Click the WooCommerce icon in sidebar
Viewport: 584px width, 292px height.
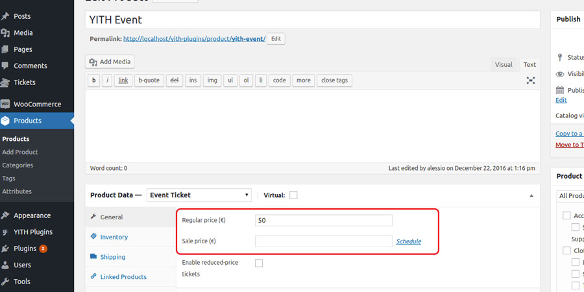tap(6, 104)
